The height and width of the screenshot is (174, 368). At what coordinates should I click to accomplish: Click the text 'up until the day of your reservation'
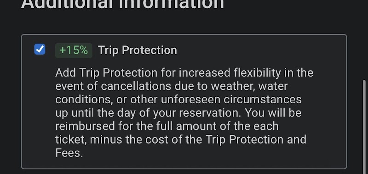[x=148, y=112]
